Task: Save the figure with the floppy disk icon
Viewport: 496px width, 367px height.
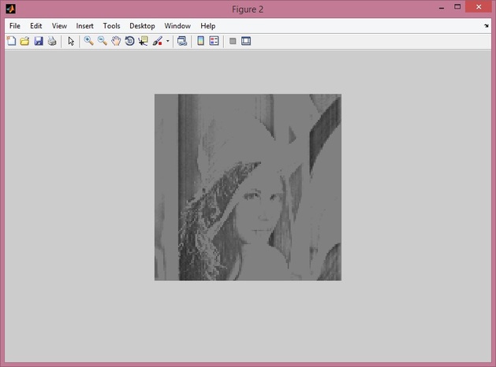Action: point(38,41)
